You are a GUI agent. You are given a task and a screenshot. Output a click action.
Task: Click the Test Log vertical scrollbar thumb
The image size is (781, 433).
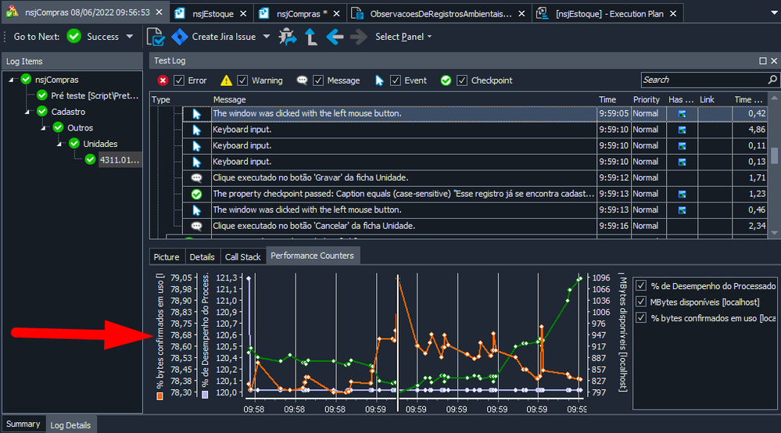click(x=774, y=154)
